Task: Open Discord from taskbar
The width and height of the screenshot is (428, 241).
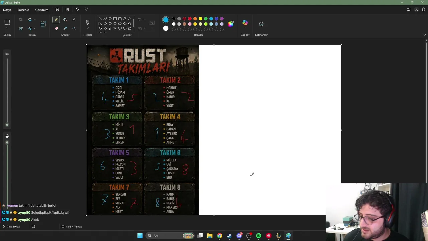Action: [x=239, y=236]
